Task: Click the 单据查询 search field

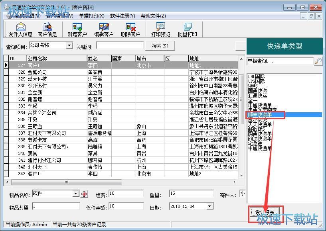Action: 280,61
